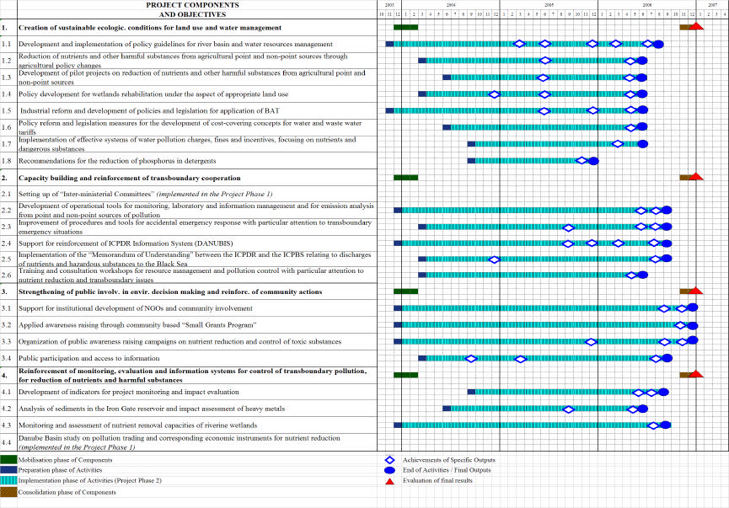This screenshot has height=508, width=729.
Task: Click the Project Components and Objectives heading
Action: 192,9
